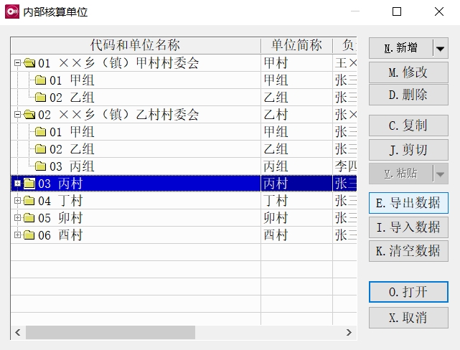This screenshot has height=350, width=460.
Task: Click the K.清空数据 button
Action: click(408, 251)
